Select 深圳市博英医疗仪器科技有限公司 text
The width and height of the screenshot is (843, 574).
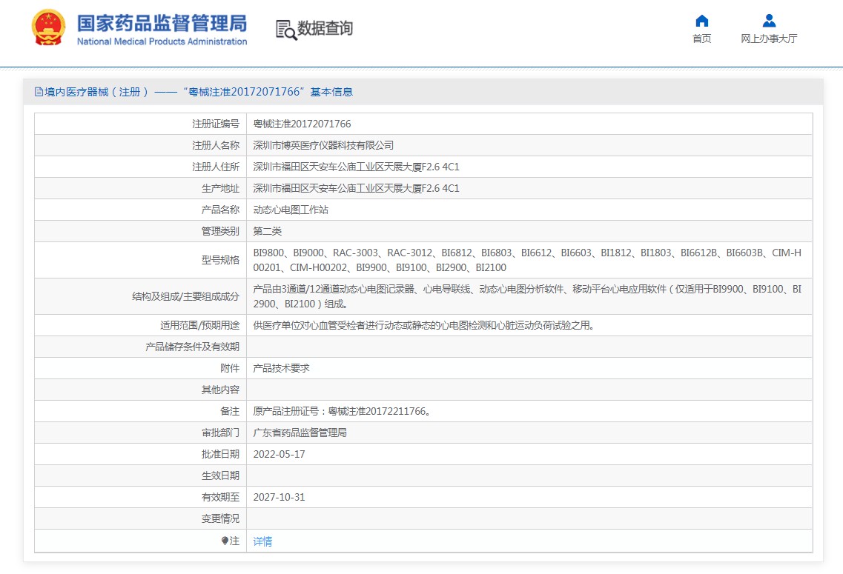323,145
